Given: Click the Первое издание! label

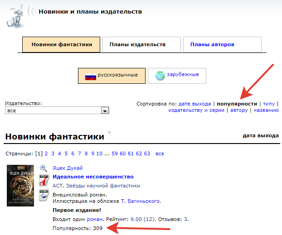Looking at the screenshot, I should tap(77, 210).
